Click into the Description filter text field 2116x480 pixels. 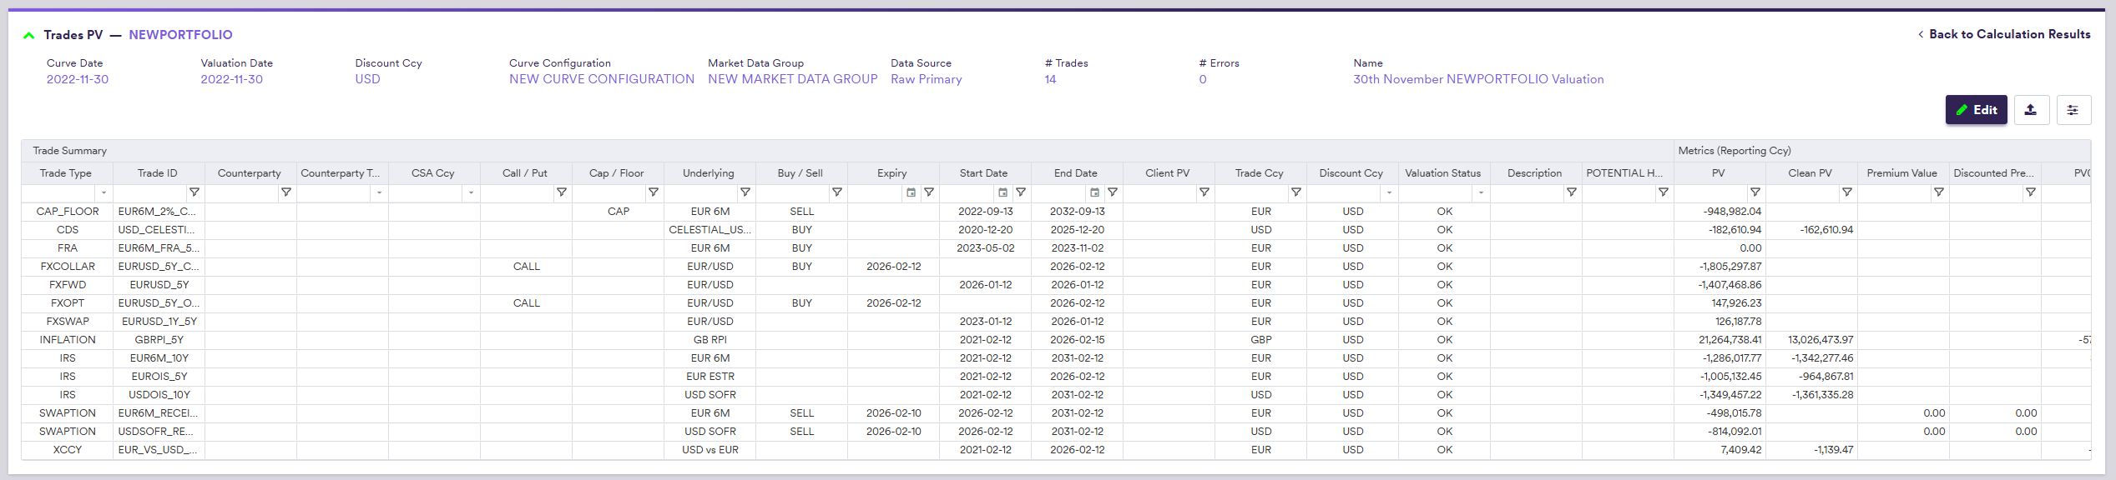(1528, 192)
